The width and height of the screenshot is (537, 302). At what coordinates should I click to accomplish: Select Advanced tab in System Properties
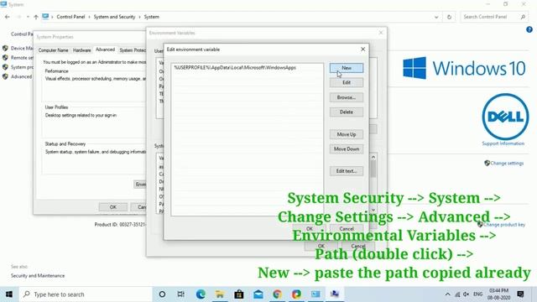105,49
